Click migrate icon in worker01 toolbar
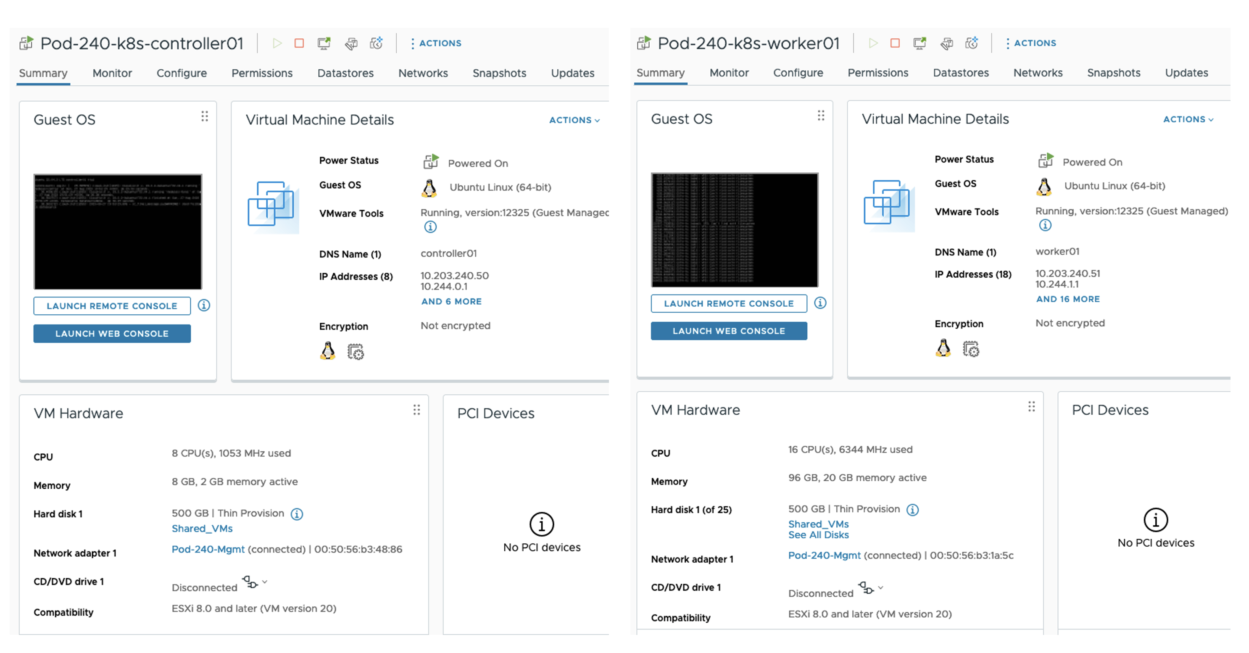 [946, 43]
